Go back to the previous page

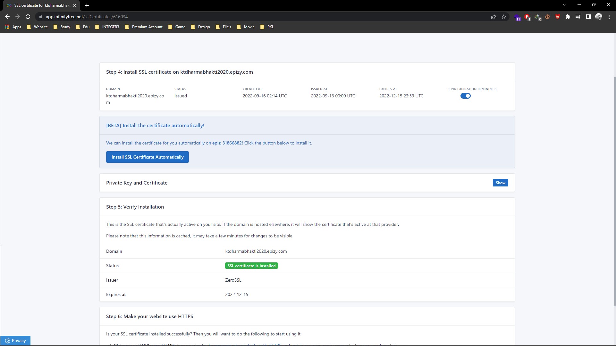coord(7,17)
